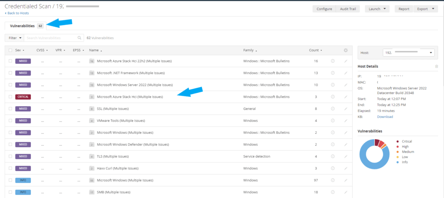Image resolution: width=444 pixels, height=198 pixels.
Task: Open the Audit Trail
Action: (x=348, y=9)
